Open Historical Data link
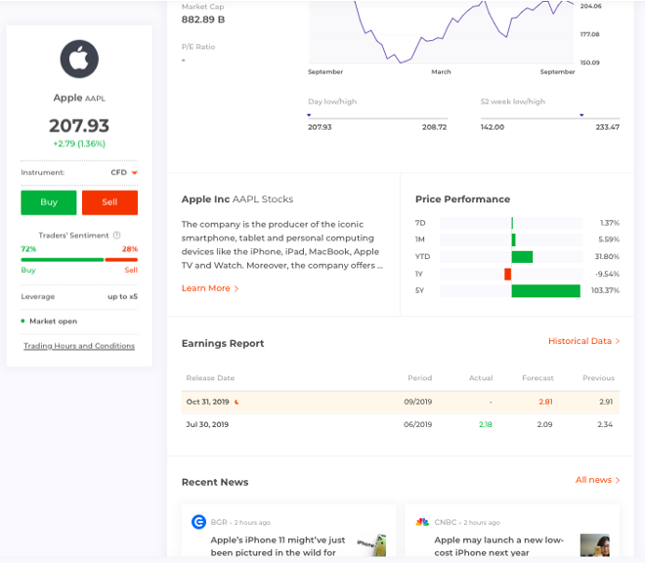This screenshot has width=645, height=563. pos(584,341)
